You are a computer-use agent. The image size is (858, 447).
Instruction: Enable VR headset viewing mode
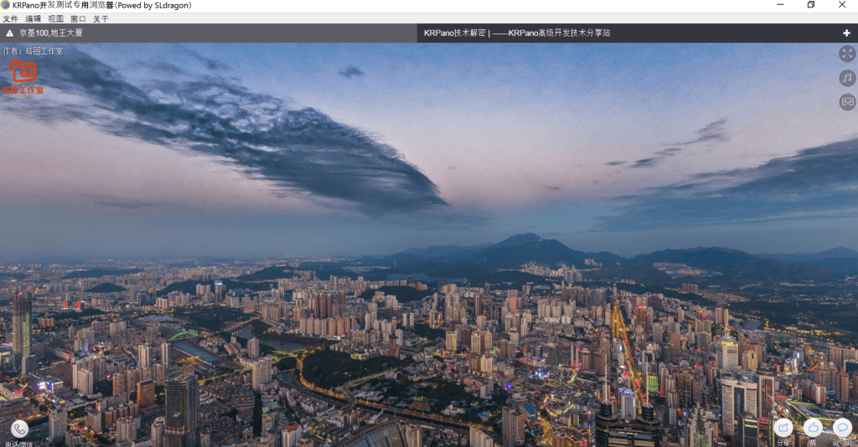[x=847, y=102]
